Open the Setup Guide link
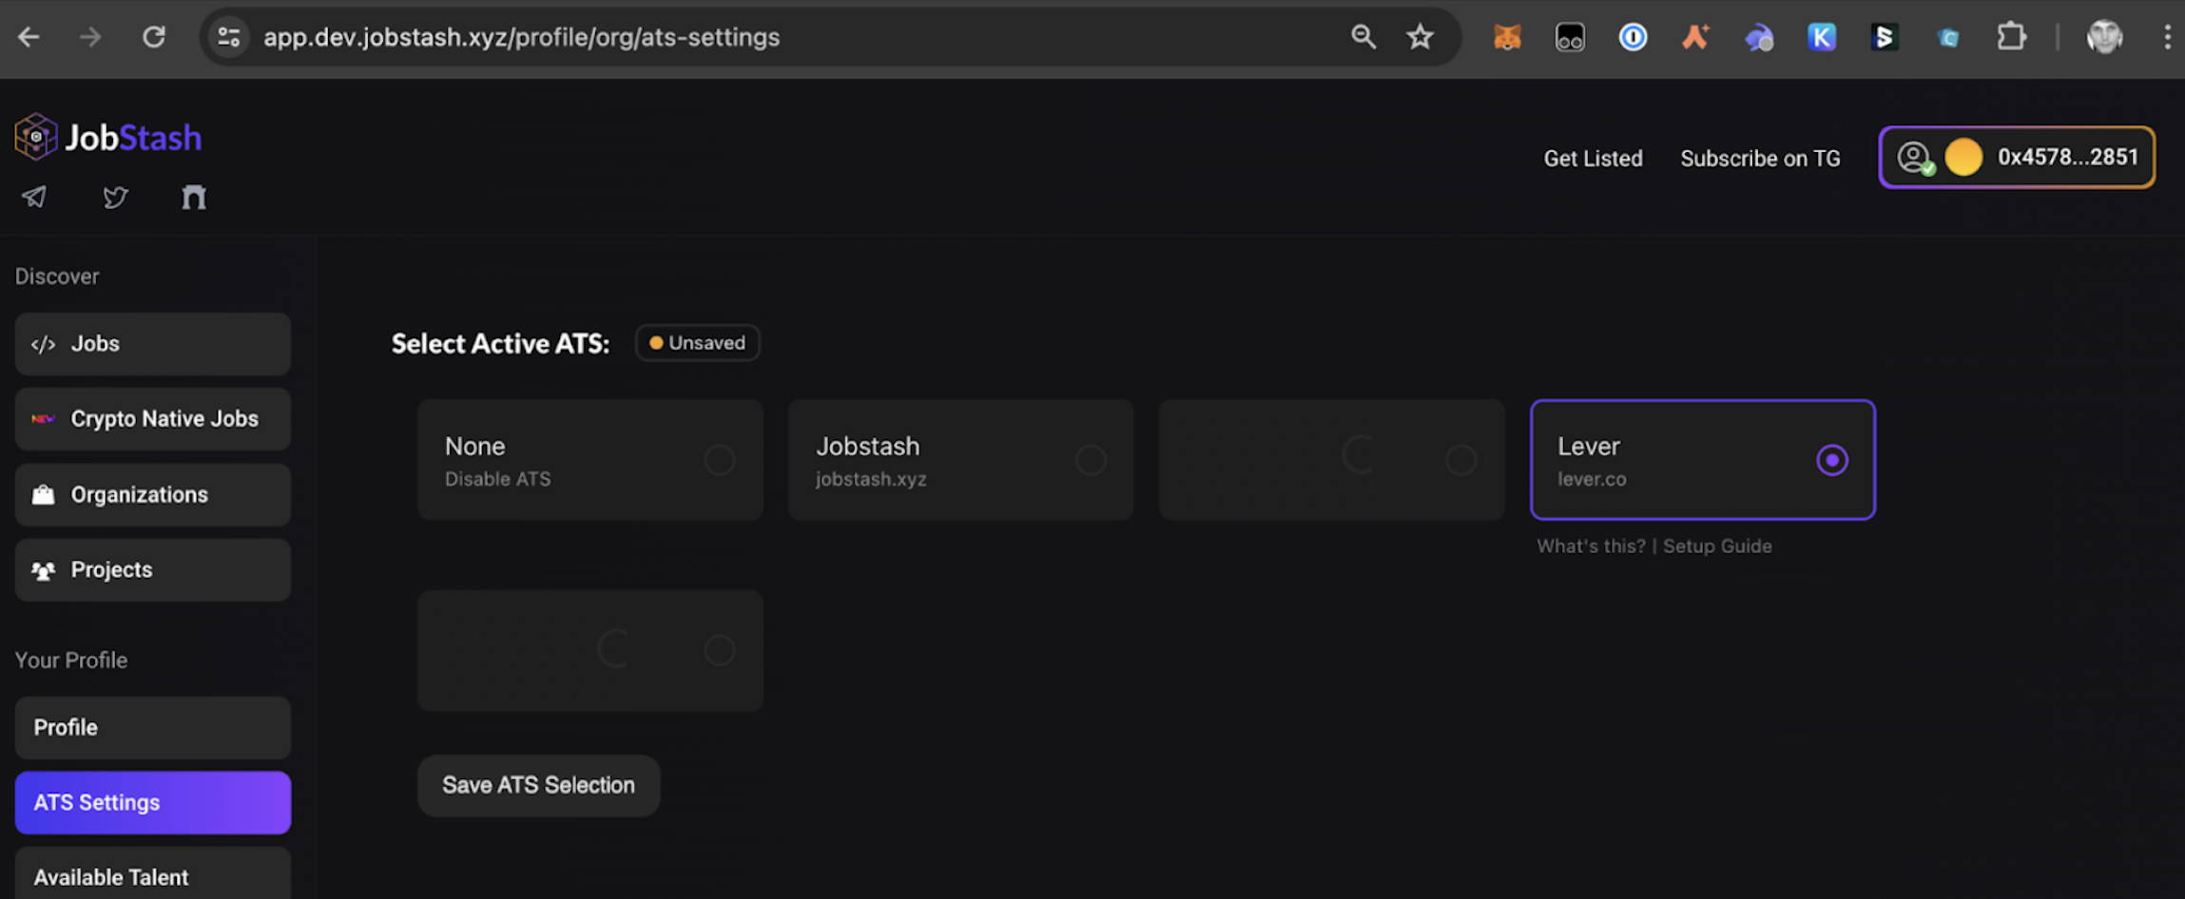Viewport: 2185px width, 899px height. click(1717, 546)
